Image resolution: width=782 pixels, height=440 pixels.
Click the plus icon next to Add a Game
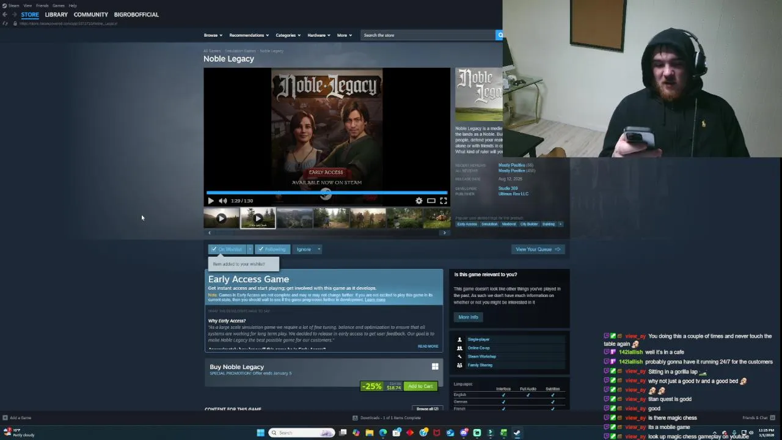[x=5, y=418]
